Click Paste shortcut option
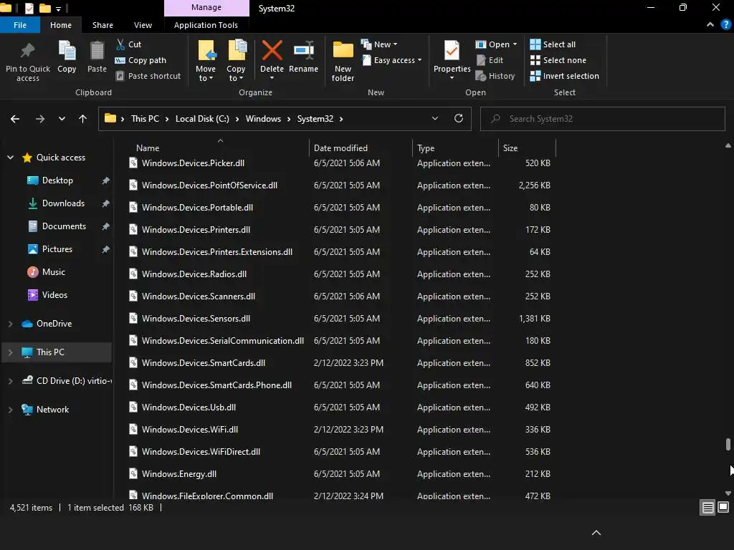The image size is (734, 550). [x=148, y=76]
